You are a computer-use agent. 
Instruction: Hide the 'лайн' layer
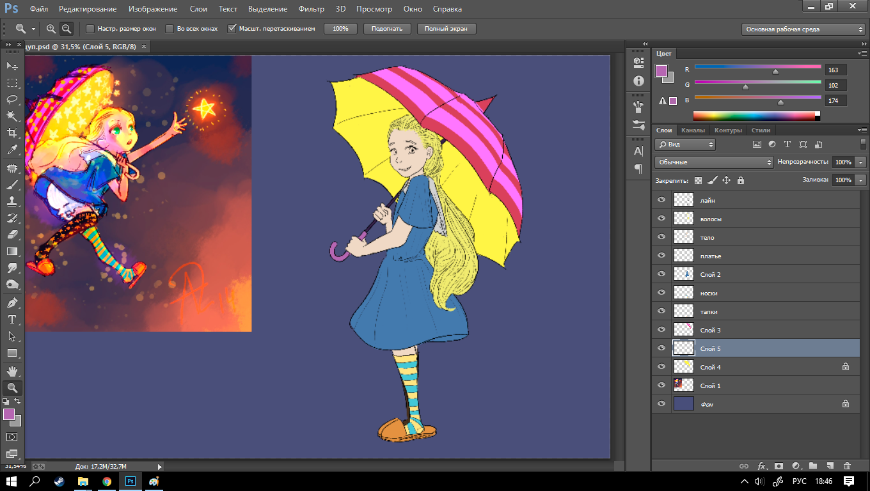[x=661, y=200]
